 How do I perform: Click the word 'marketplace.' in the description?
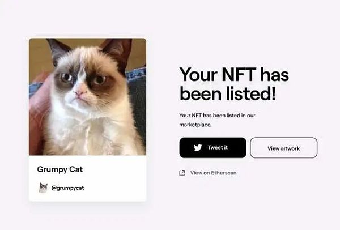click(195, 125)
